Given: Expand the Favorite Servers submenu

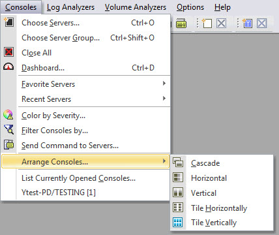Looking at the screenshot, I should tap(94, 84).
